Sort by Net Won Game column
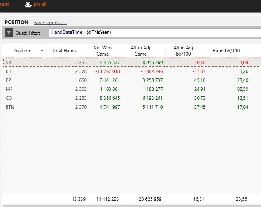Image resolution: width=261 pixels, height=207 pixels. (x=103, y=51)
